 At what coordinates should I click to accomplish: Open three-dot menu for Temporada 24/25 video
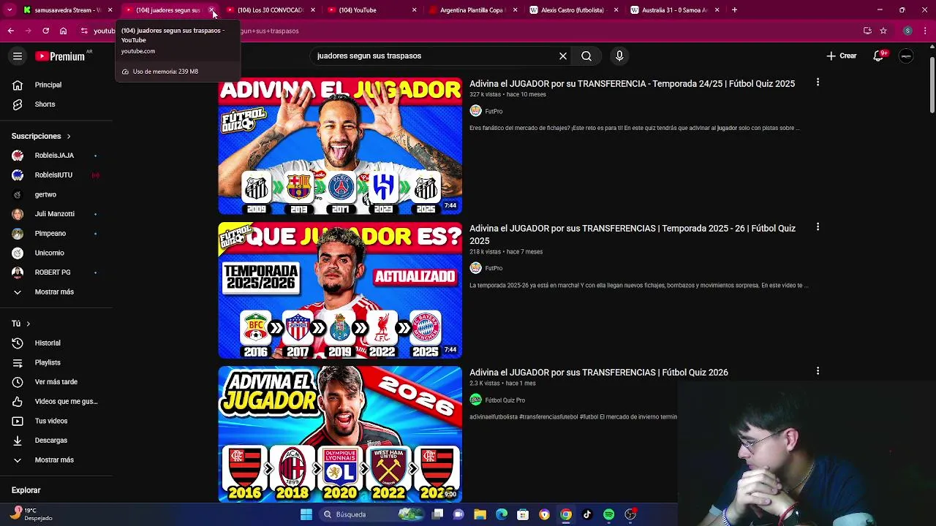click(x=818, y=83)
